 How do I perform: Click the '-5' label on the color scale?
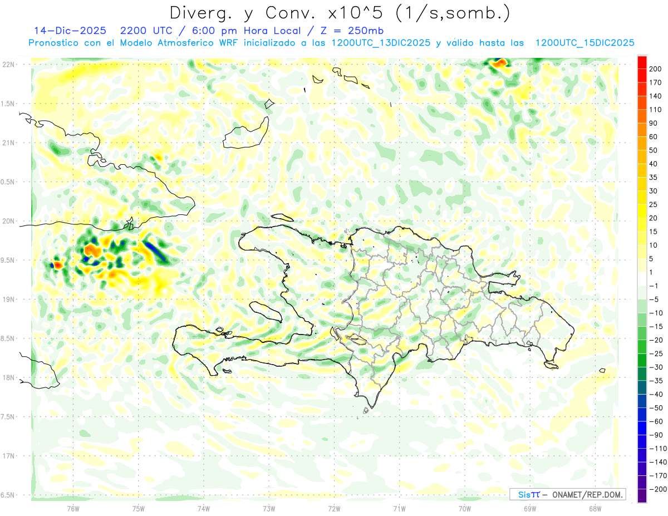[655, 299]
